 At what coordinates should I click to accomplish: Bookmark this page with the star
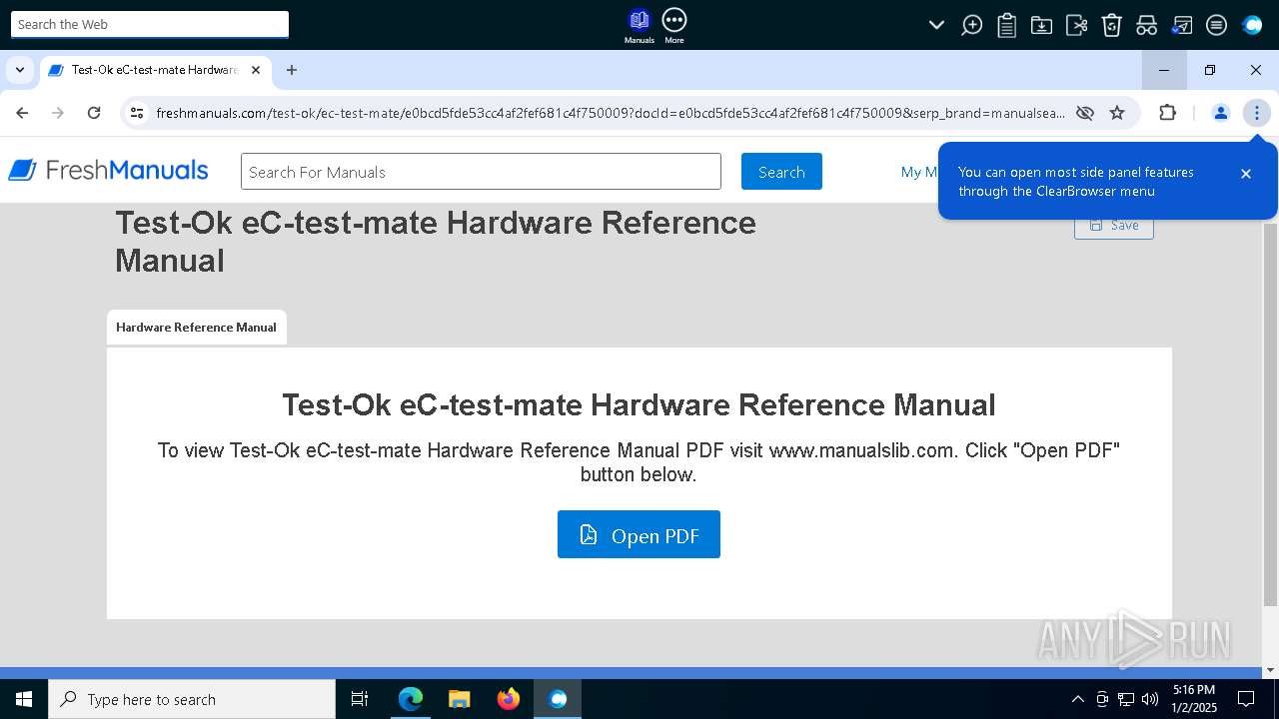coord(1117,113)
